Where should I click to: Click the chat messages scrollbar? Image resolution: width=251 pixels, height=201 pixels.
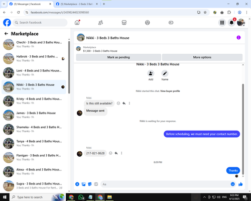[243, 129]
